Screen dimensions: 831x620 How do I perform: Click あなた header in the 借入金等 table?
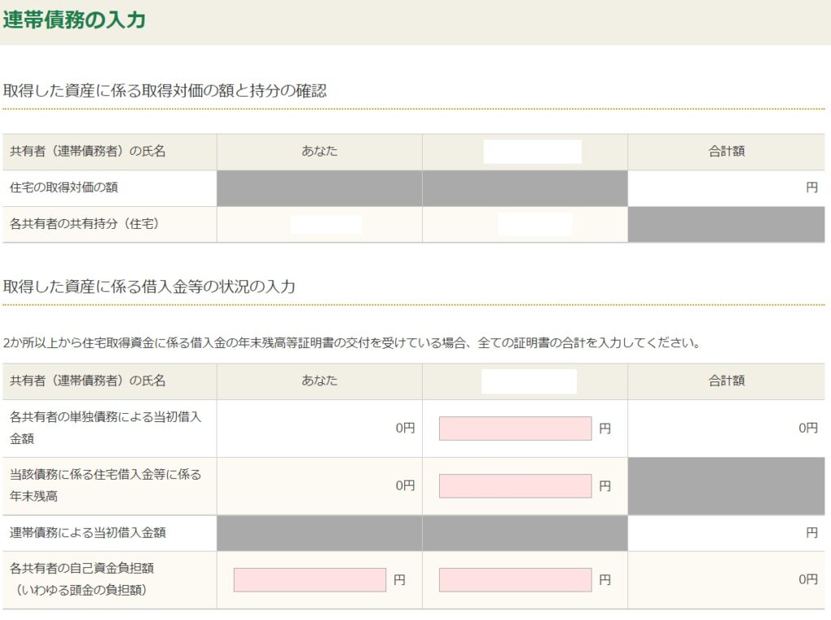(x=320, y=381)
